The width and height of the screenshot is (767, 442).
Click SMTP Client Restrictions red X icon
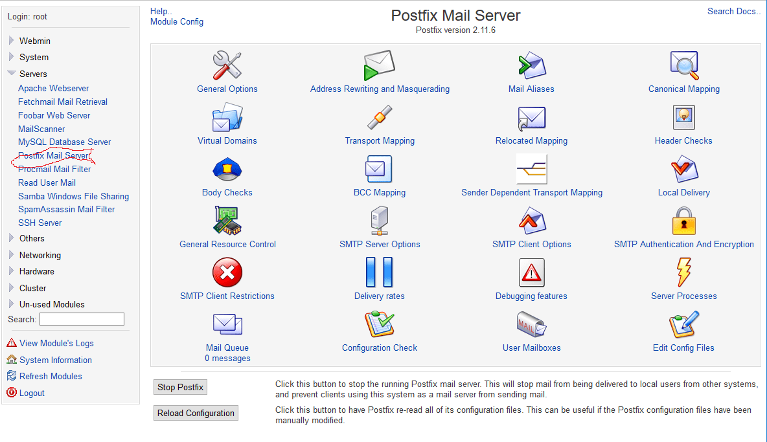[227, 272]
